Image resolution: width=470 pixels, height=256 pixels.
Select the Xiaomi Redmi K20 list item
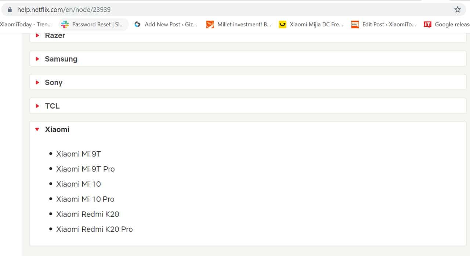(88, 214)
